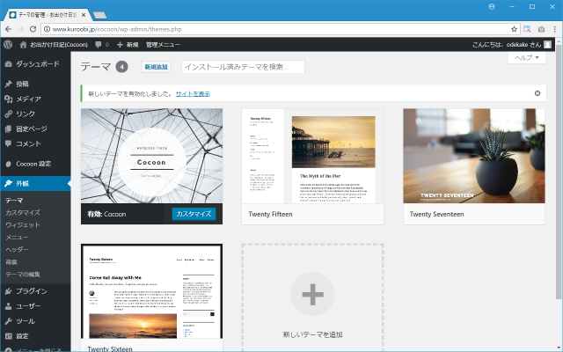Open ヘッダー submenu item
Image resolution: width=563 pixels, height=352 pixels.
[x=17, y=249]
